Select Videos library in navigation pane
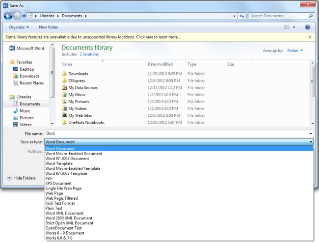Viewport: 319px width, 243px height. click(23, 125)
